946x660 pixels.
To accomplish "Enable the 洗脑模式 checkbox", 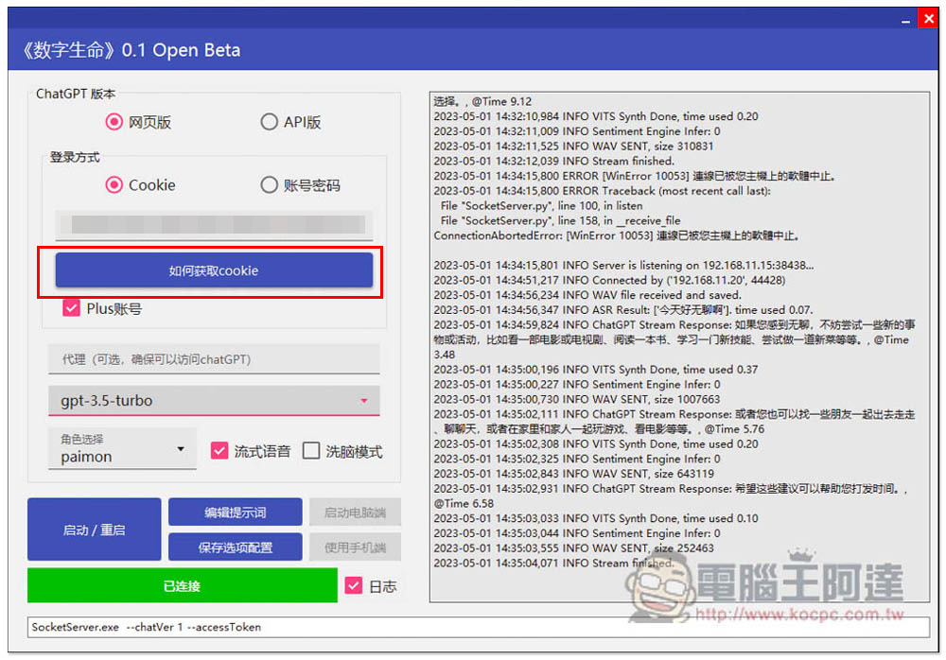I will pyautogui.click(x=311, y=451).
